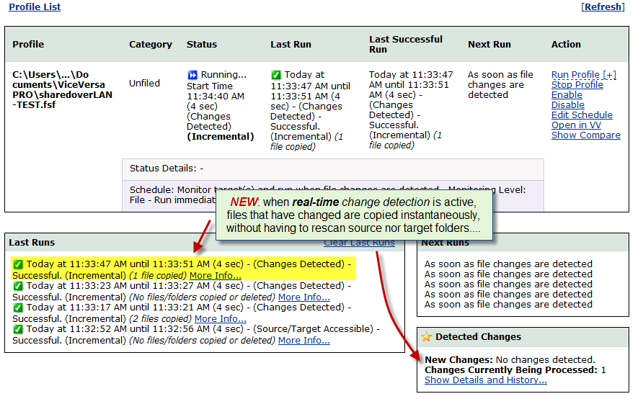The height and width of the screenshot is (399, 643).
Task: Open profile in VV
Action: click(x=576, y=125)
